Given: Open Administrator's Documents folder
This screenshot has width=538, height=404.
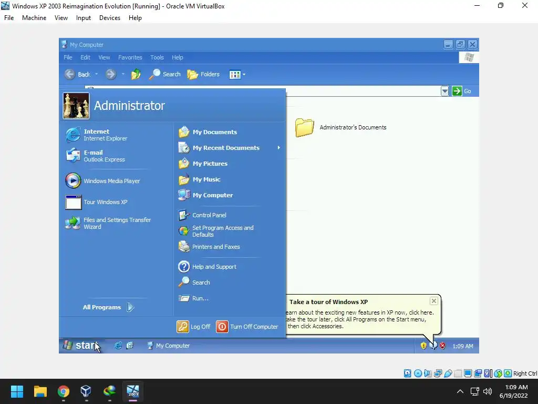Looking at the screenshot, I should coord(340,127).
